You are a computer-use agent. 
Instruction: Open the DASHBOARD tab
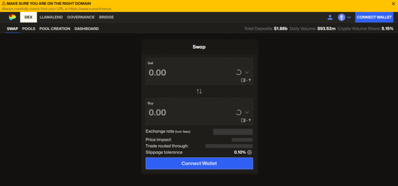[x=87, y=29]
